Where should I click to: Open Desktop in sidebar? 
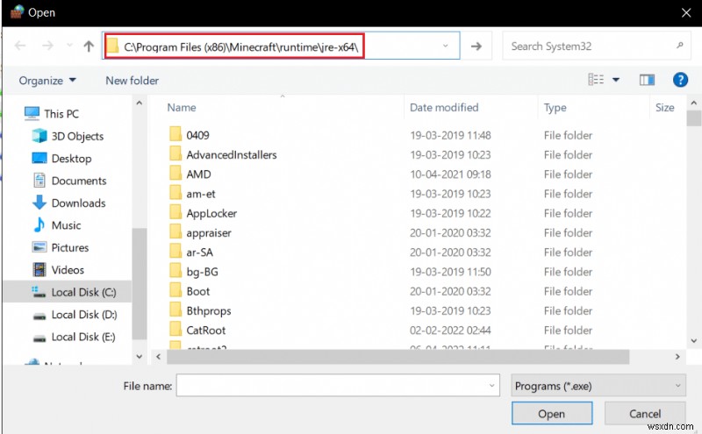[x=71, y=159]
